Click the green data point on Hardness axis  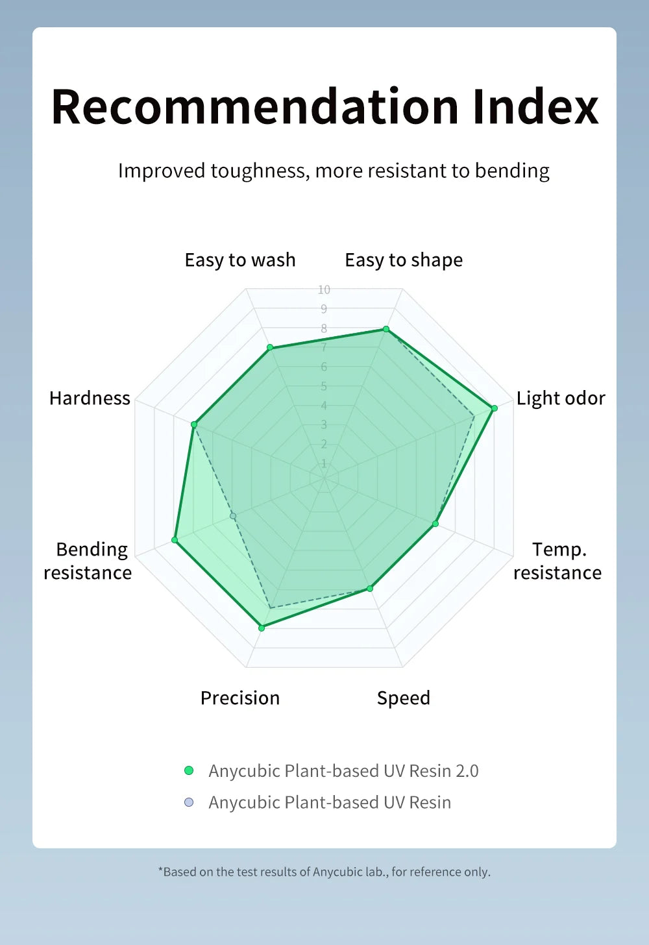pyautogui.click(x=193, y=424)
